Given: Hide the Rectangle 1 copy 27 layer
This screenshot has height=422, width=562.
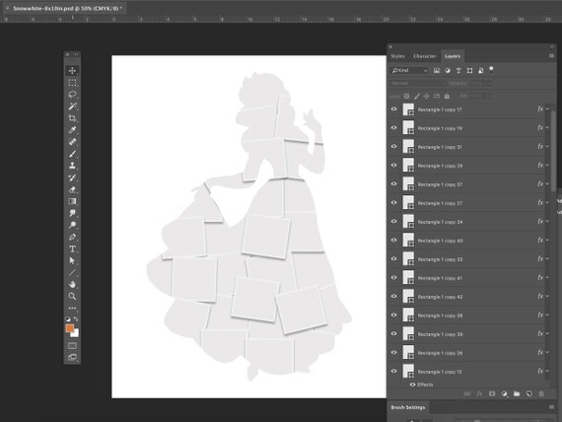Looking at the screenshot, I should [394, 203].
